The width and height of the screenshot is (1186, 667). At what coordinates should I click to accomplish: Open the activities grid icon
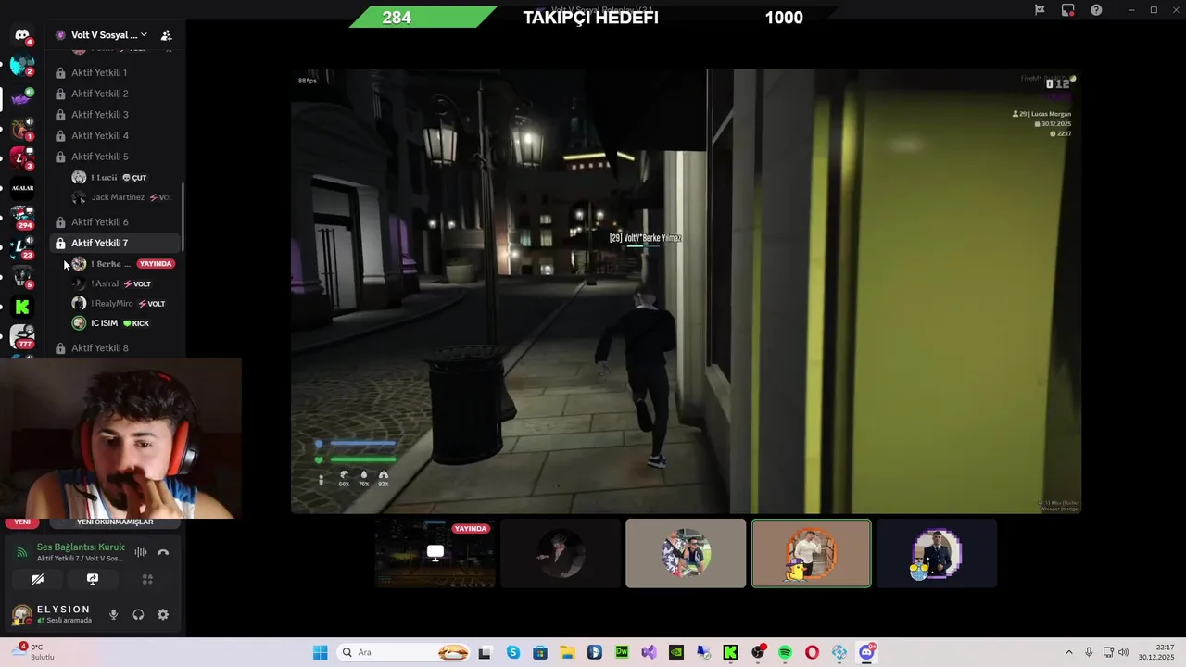pyautogui.click(x=146, y=579)
